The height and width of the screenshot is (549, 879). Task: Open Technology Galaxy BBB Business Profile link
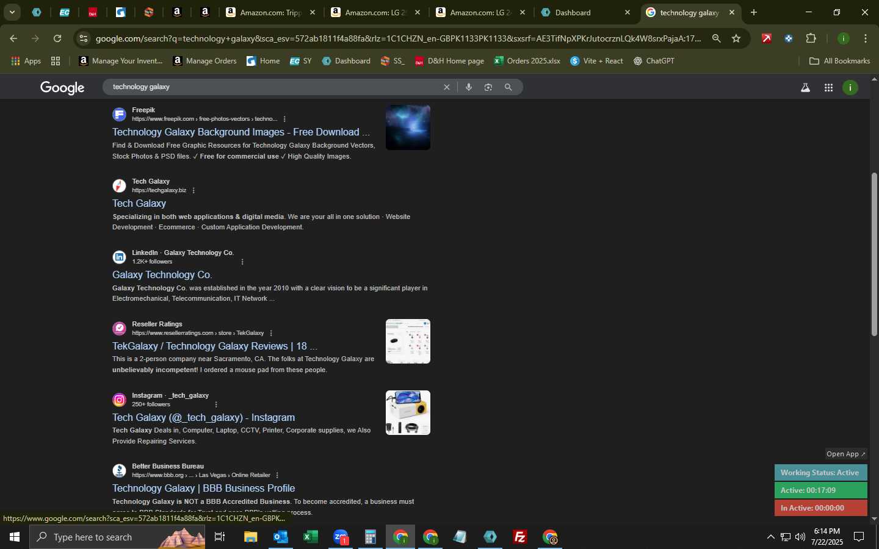click(203, 489)
